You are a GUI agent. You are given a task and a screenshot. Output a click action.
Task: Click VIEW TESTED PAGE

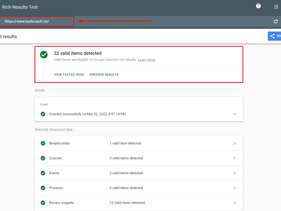[69, 75]
